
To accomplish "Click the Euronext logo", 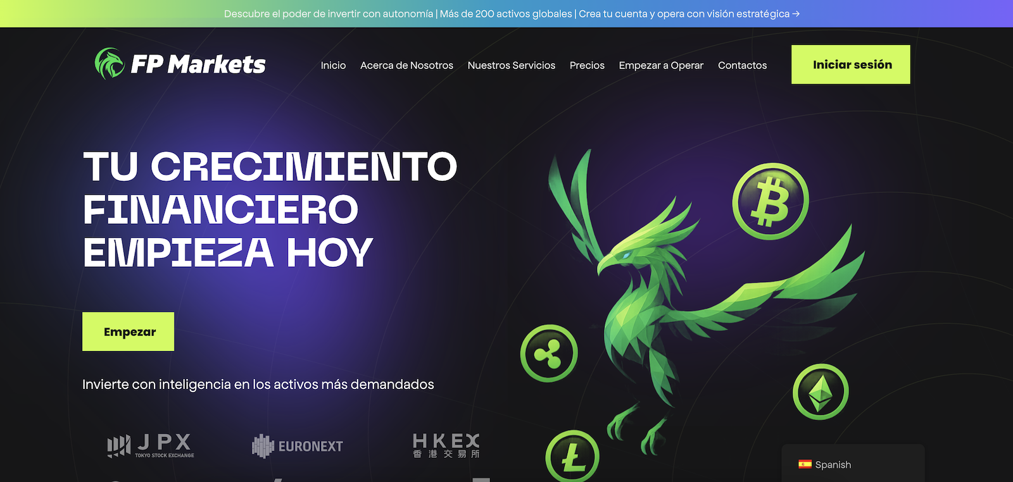I will 297,446.
